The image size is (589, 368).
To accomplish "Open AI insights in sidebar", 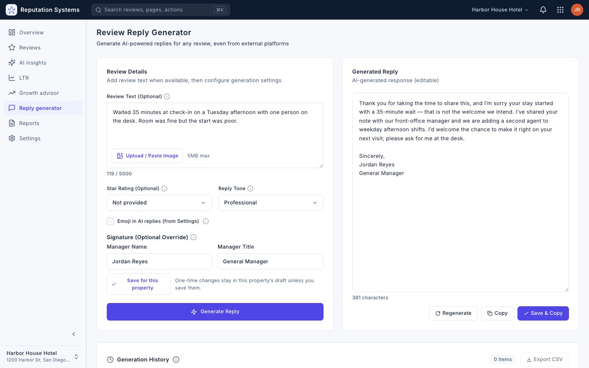I will (x=43, y=63).
